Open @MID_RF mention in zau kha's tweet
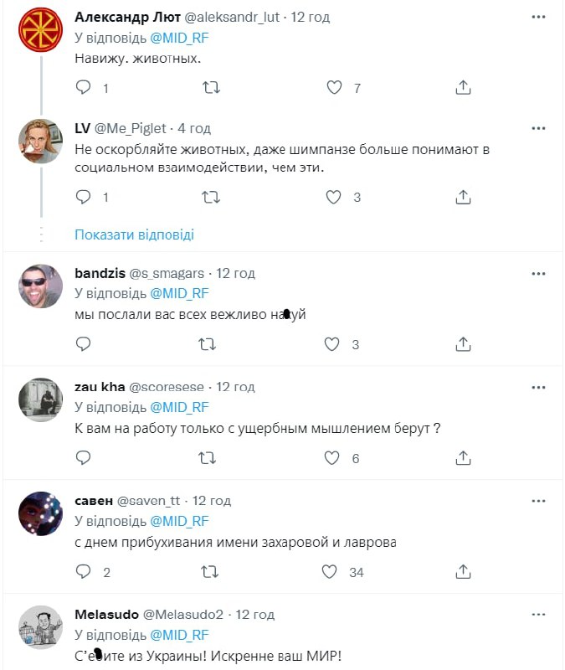The width and height of the screenshot is (565, 670). [178, 407]
